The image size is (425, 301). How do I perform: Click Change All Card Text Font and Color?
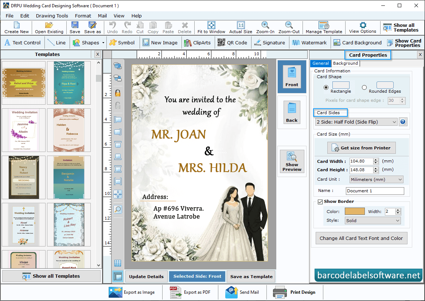pos(361,238)
